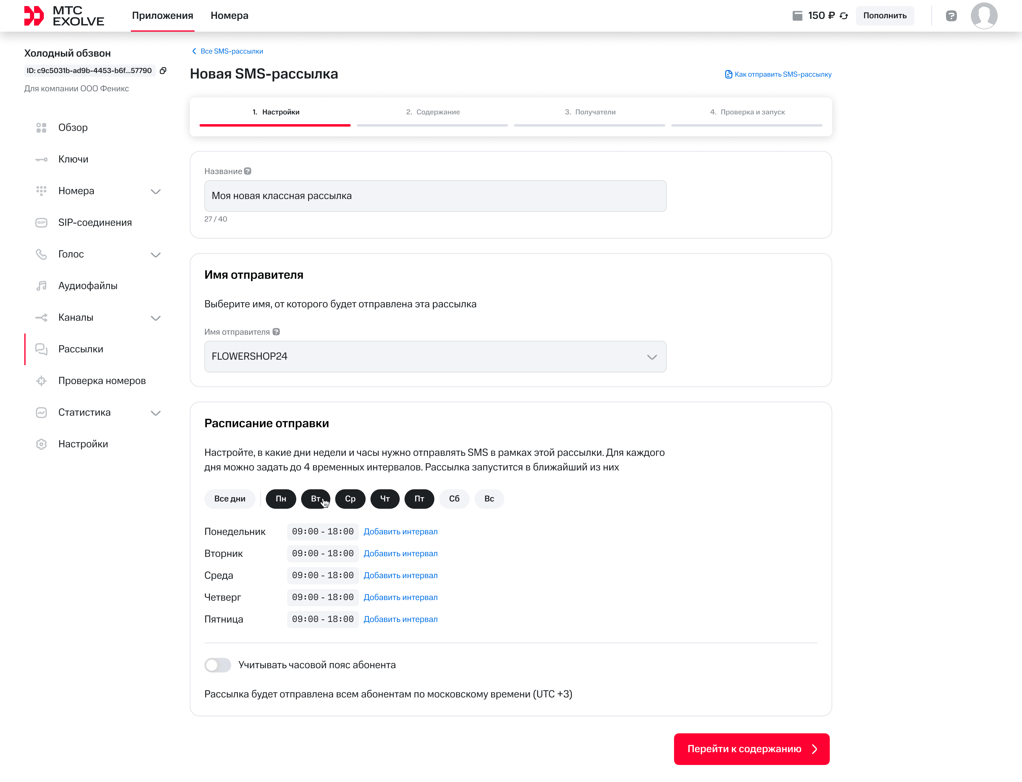Deselect the Пн day chip

tap(281, 499)
